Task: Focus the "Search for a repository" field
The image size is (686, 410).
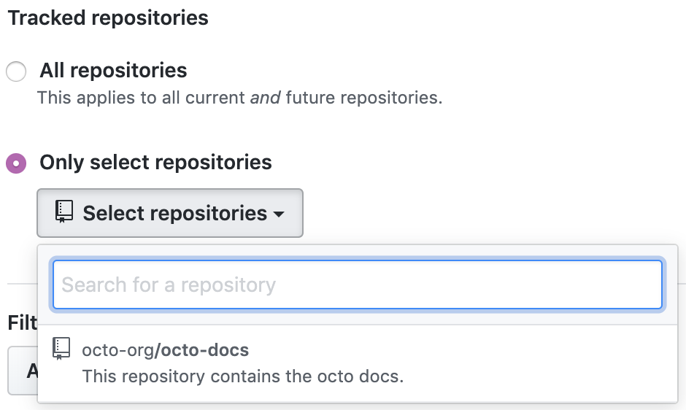Action: click(x=357, y=285)
